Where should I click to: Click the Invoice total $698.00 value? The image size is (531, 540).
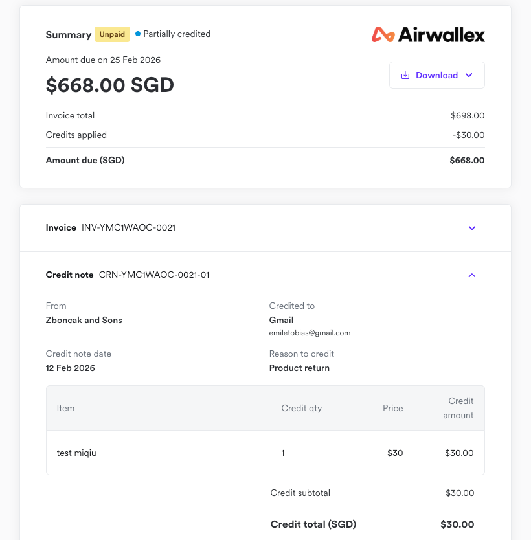[x=468, y=115]
